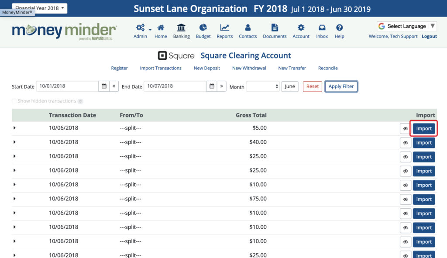Open Contacts person icon

[x=248, y=28]
